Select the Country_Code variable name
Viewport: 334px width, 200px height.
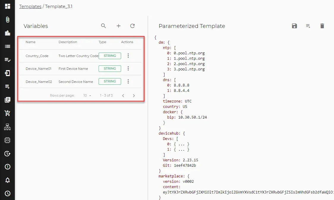pyautogui.click(x=37, y=56)
